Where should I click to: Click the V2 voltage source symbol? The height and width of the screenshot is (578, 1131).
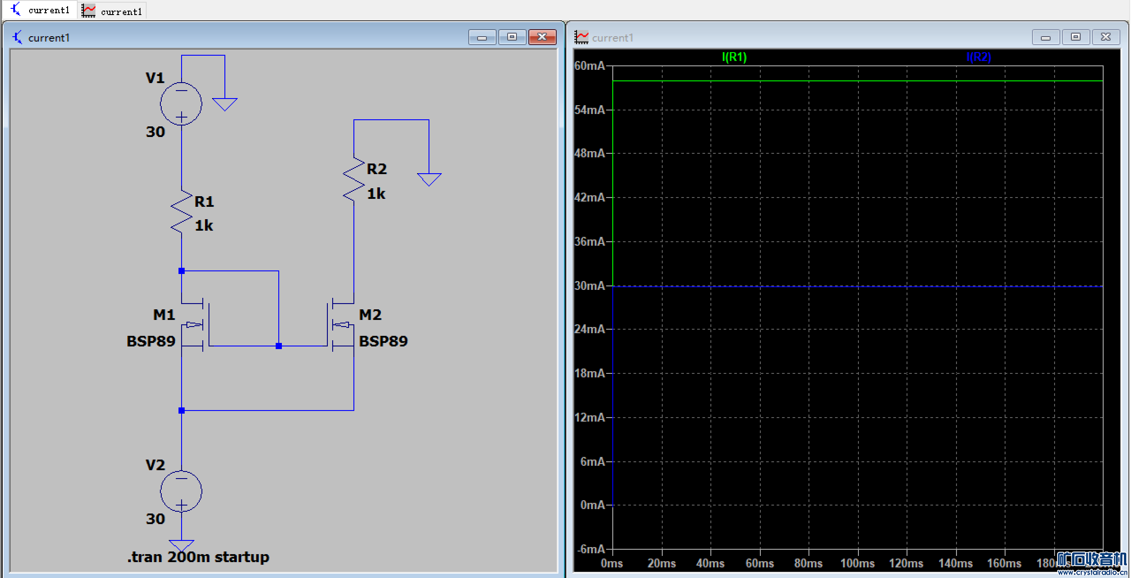(x=181, y=491)
